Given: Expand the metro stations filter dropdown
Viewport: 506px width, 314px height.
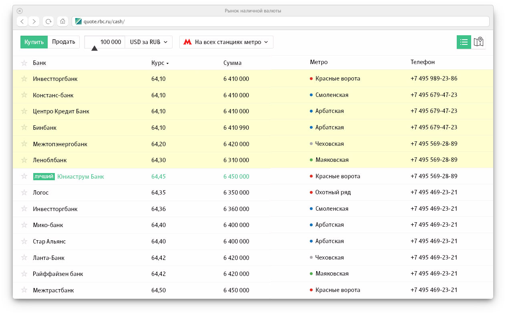Looking at the screenshot, I should point(227,42).
